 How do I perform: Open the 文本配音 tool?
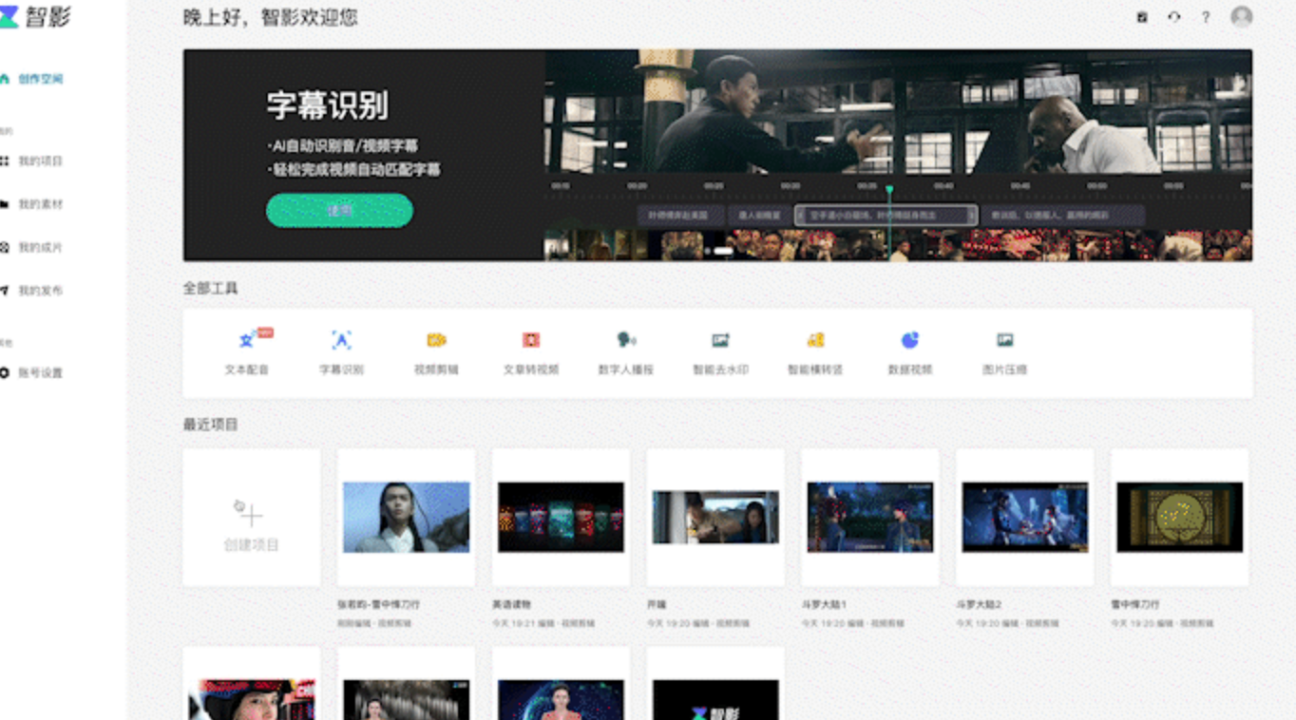coord(247,352)
